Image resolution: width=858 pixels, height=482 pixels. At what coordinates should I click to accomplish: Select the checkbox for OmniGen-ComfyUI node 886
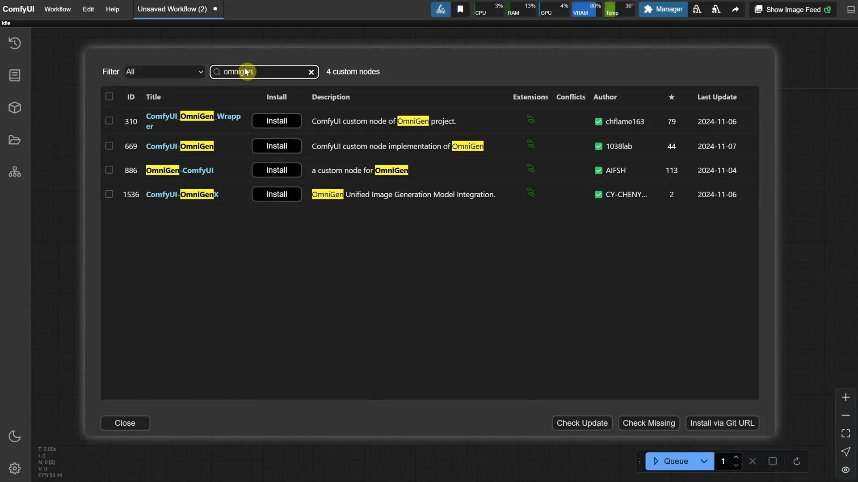coord(109,170)
